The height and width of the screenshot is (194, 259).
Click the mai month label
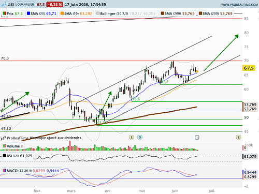(x=141, y=191)
